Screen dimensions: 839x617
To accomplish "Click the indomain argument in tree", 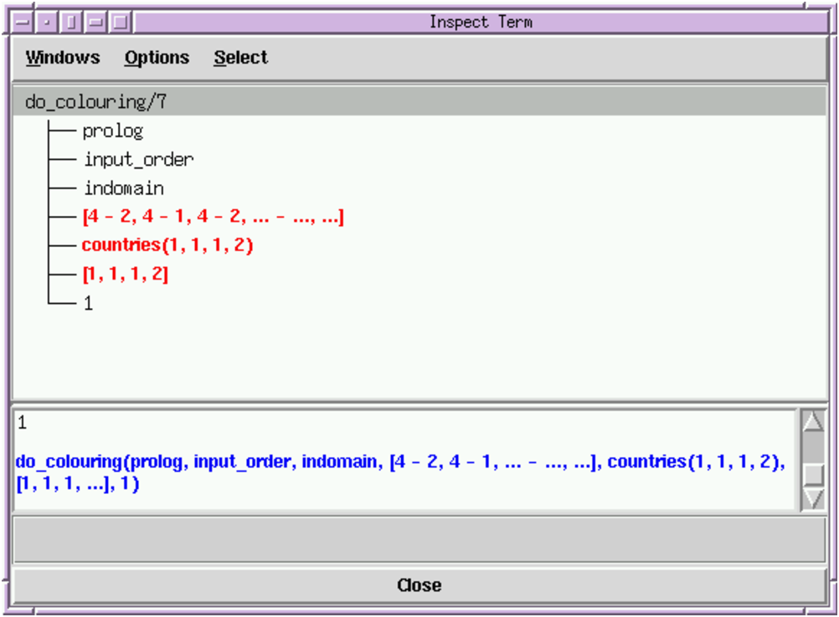I will click(124, 188).
